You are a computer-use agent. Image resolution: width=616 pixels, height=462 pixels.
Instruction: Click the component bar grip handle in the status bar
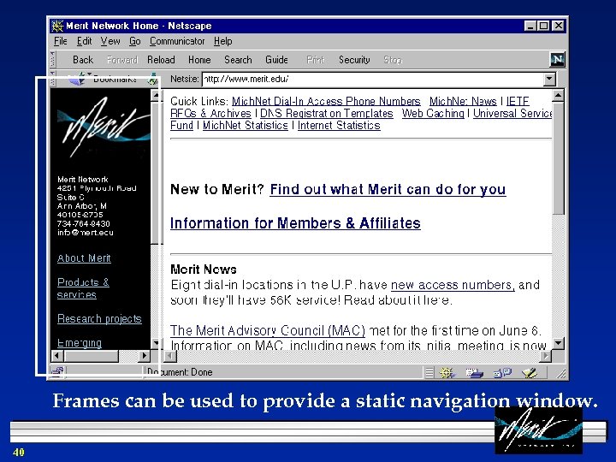tap(429, 372)
